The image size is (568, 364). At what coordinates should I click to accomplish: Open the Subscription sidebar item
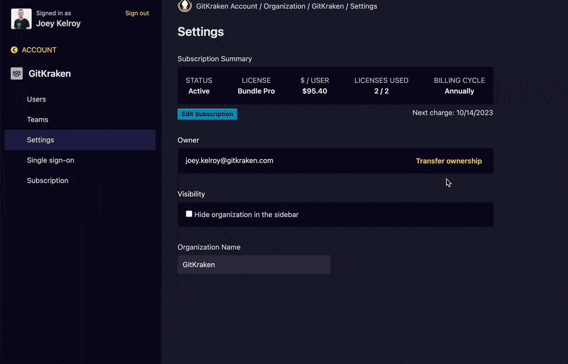pyautogui.click(x=47, y=180)
